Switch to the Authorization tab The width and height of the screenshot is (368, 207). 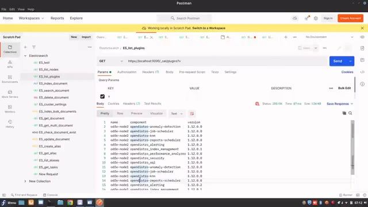[126, 72]
